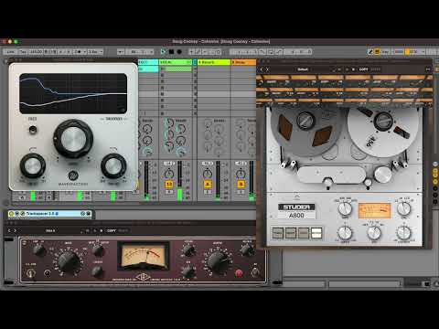
Task: Toggle Draw Mode pencil in Ableton toolbar
Action: point(370,52)
